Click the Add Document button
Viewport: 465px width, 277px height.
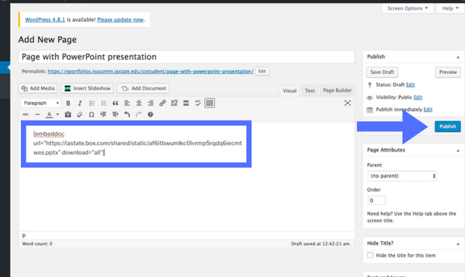pos(143,88)
